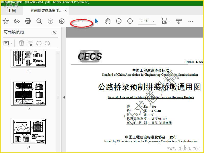Click the delete pages trash icon
The image size is (204, 153).
[21, 43]
